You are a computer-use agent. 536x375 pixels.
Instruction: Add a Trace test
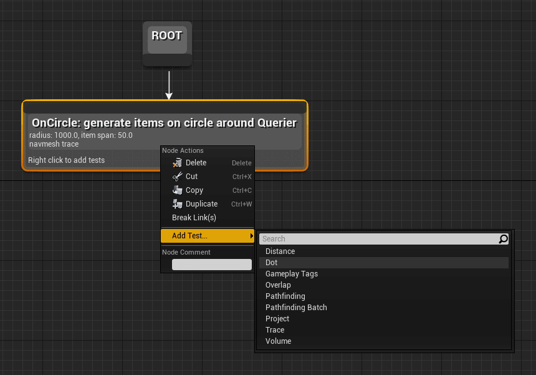(383, 330)
